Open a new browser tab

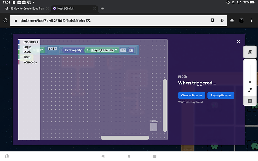coord(102,9)
